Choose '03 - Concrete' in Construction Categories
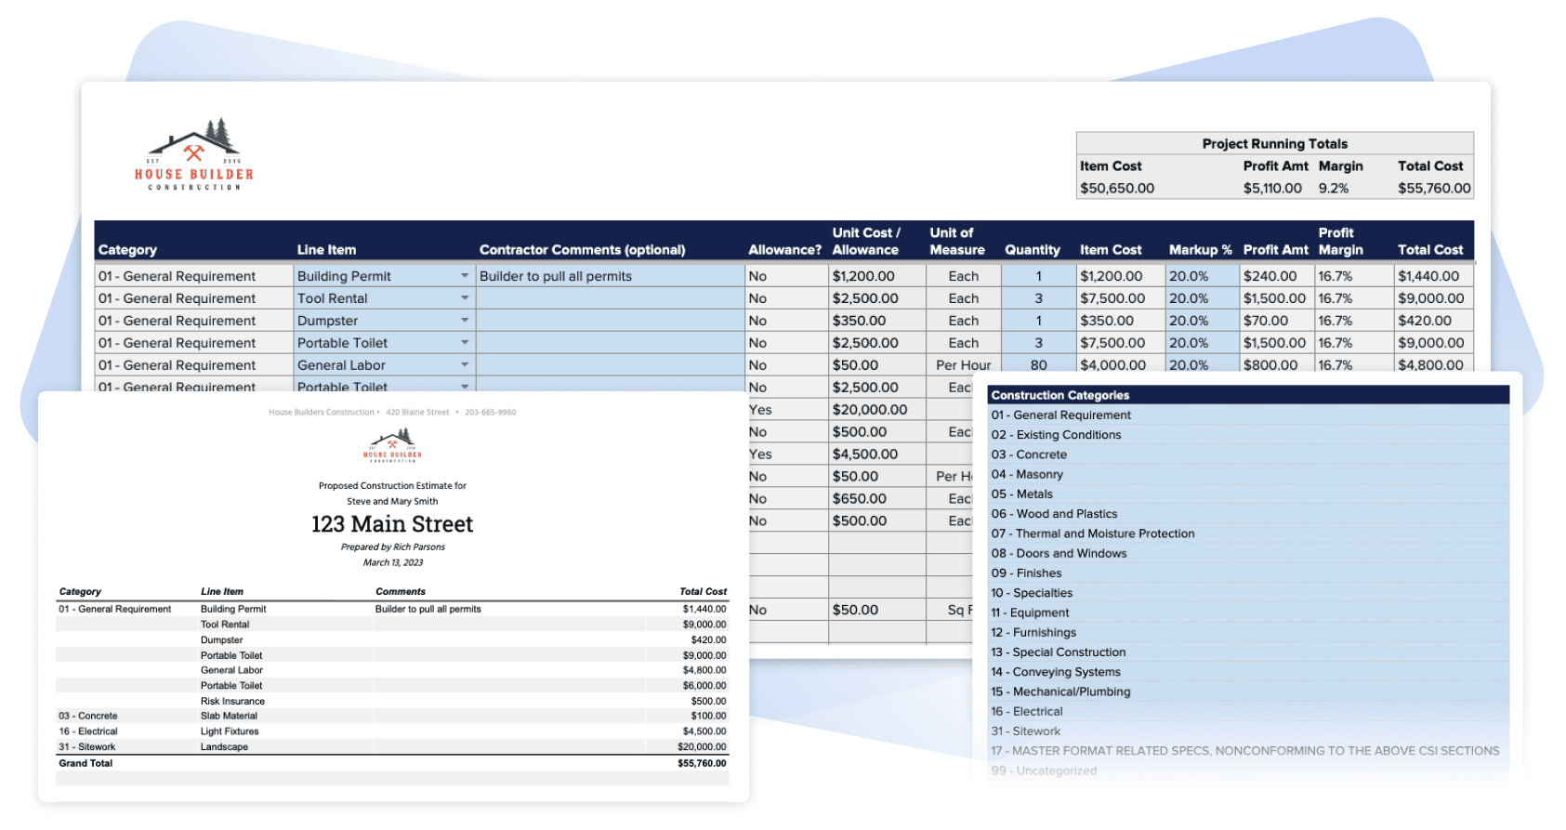This screenshot has height=830, width=1566. pos(1029,455)
